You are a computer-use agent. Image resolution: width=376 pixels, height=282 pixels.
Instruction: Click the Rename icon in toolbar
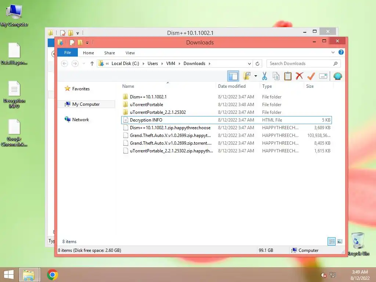pyautogui.click(x=323, y=76)
